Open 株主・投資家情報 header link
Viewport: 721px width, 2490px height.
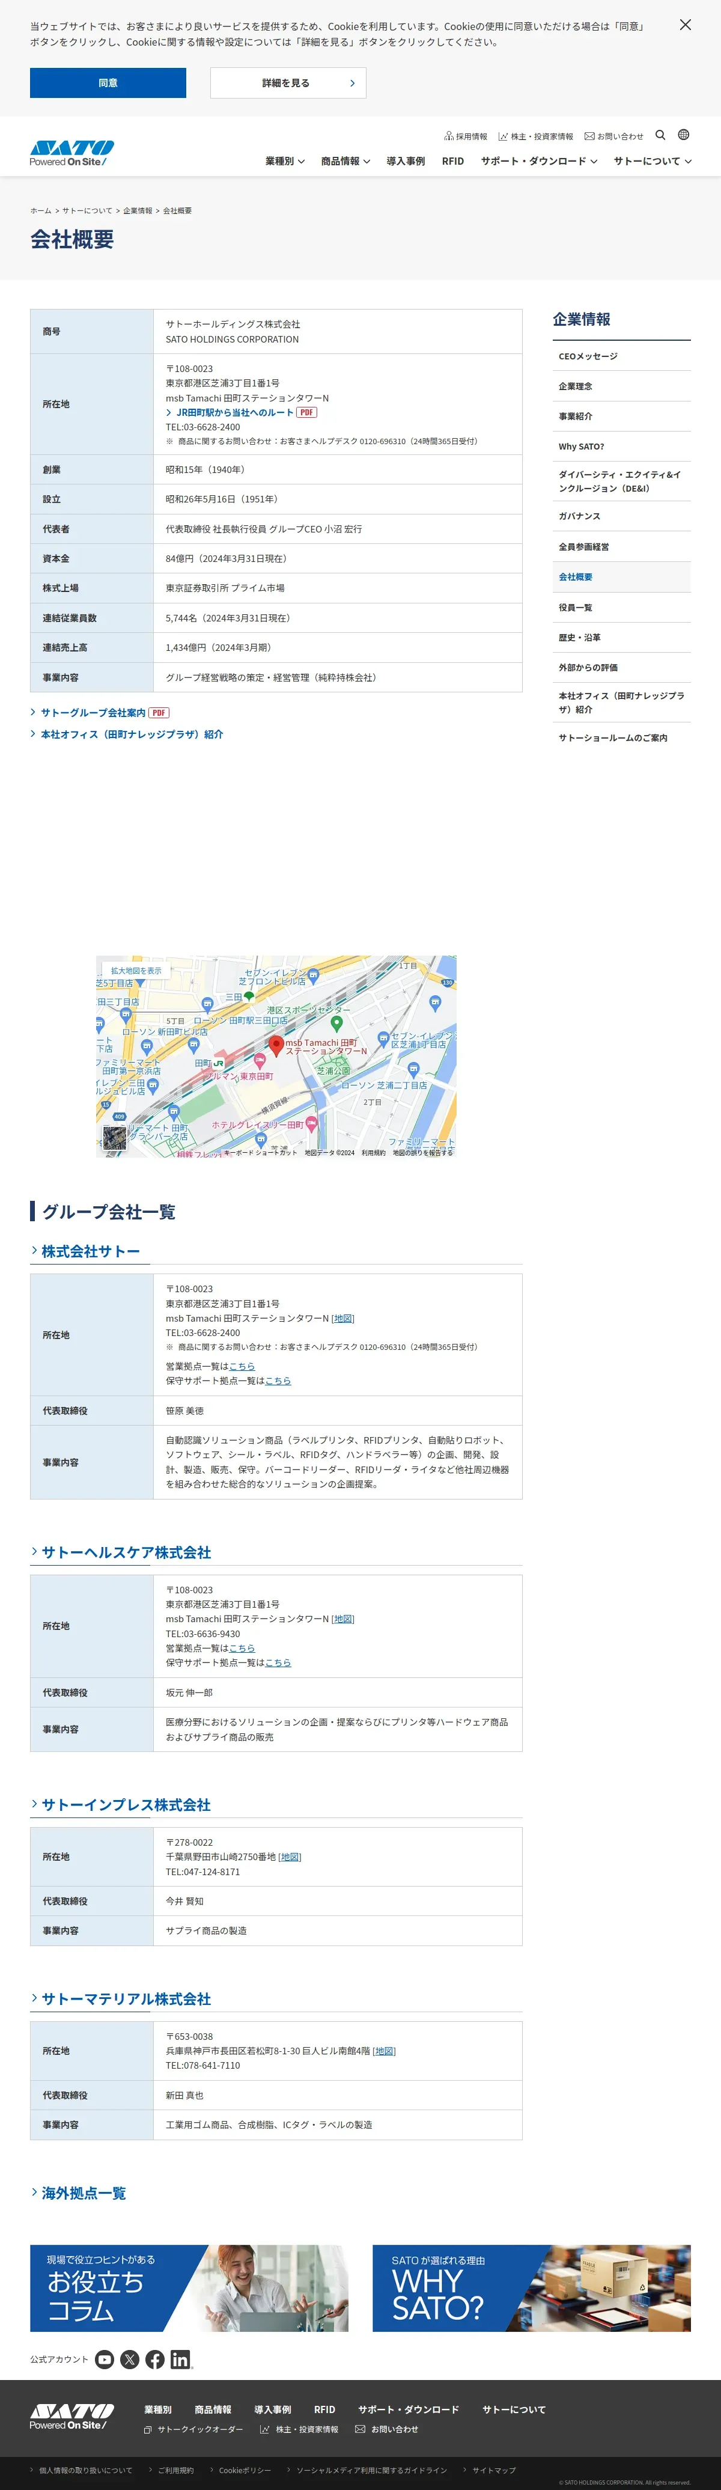(x=535, y=136)
